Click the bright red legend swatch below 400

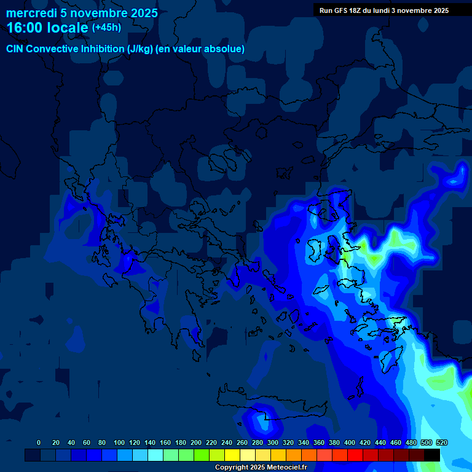355,455
